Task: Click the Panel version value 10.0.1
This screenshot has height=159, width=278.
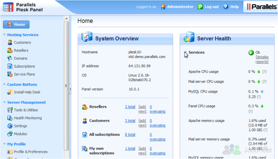Action: [x=134, y=89]
